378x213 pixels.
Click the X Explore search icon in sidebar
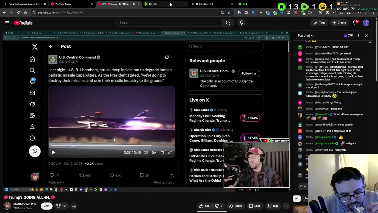[32, 70]
